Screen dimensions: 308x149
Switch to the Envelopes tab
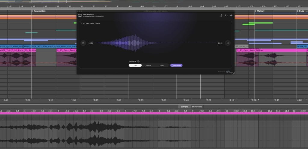coord(197,107)
